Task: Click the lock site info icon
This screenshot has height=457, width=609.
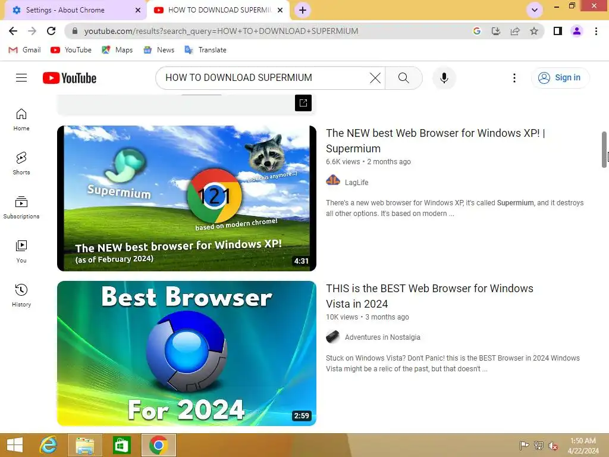Action: pos(75,31)
